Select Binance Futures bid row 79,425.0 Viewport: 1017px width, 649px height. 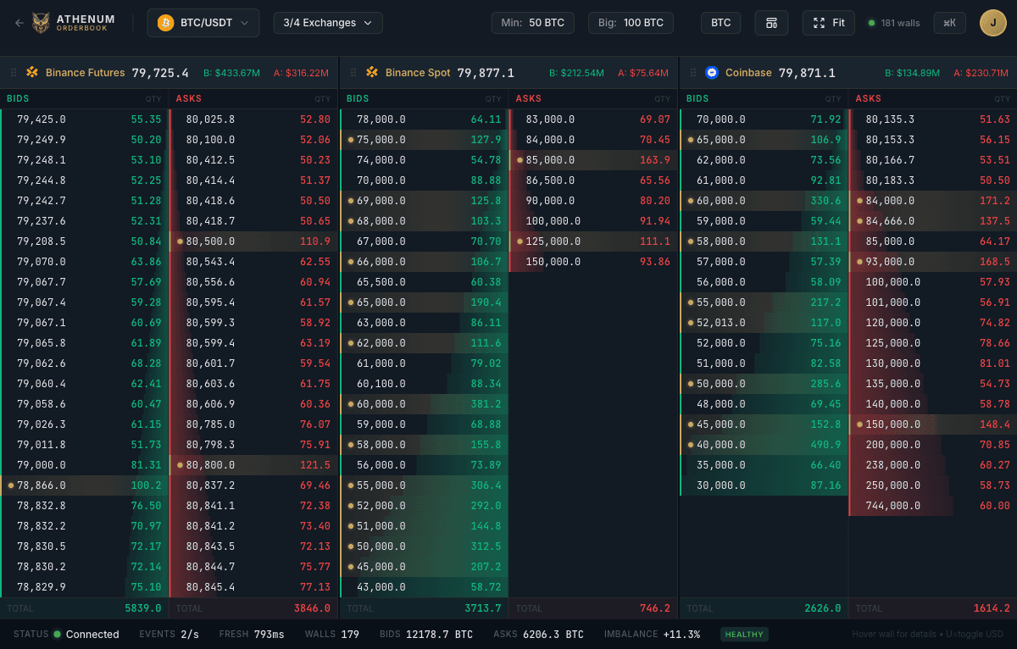[x=85, y=119]
